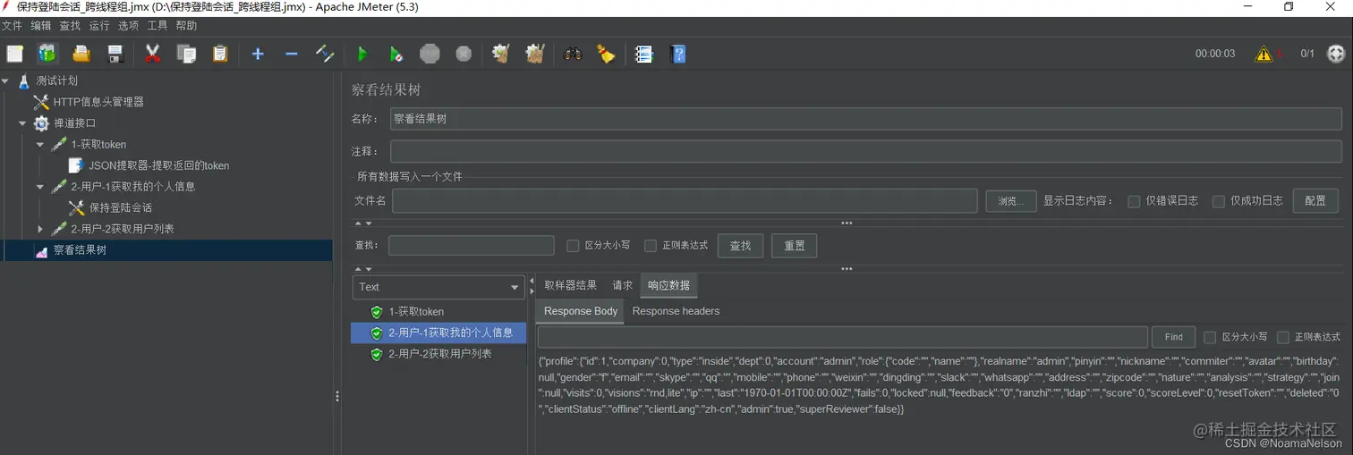Create a new test plan via New icon

tap(14, 54)
